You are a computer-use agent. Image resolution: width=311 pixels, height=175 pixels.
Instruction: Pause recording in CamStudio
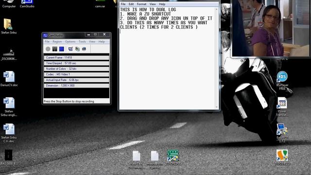[x=55, y=49]
